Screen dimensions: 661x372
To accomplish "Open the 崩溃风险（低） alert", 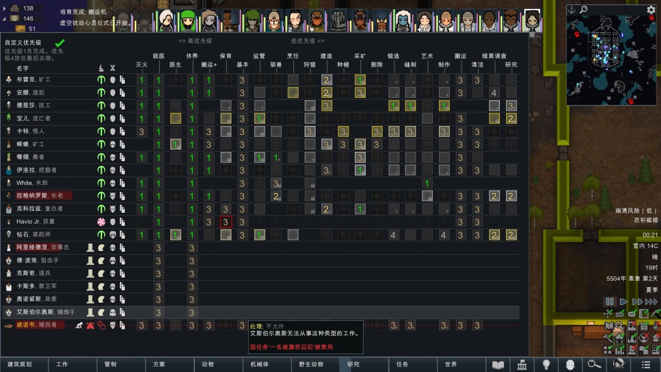I will [636, 211].
